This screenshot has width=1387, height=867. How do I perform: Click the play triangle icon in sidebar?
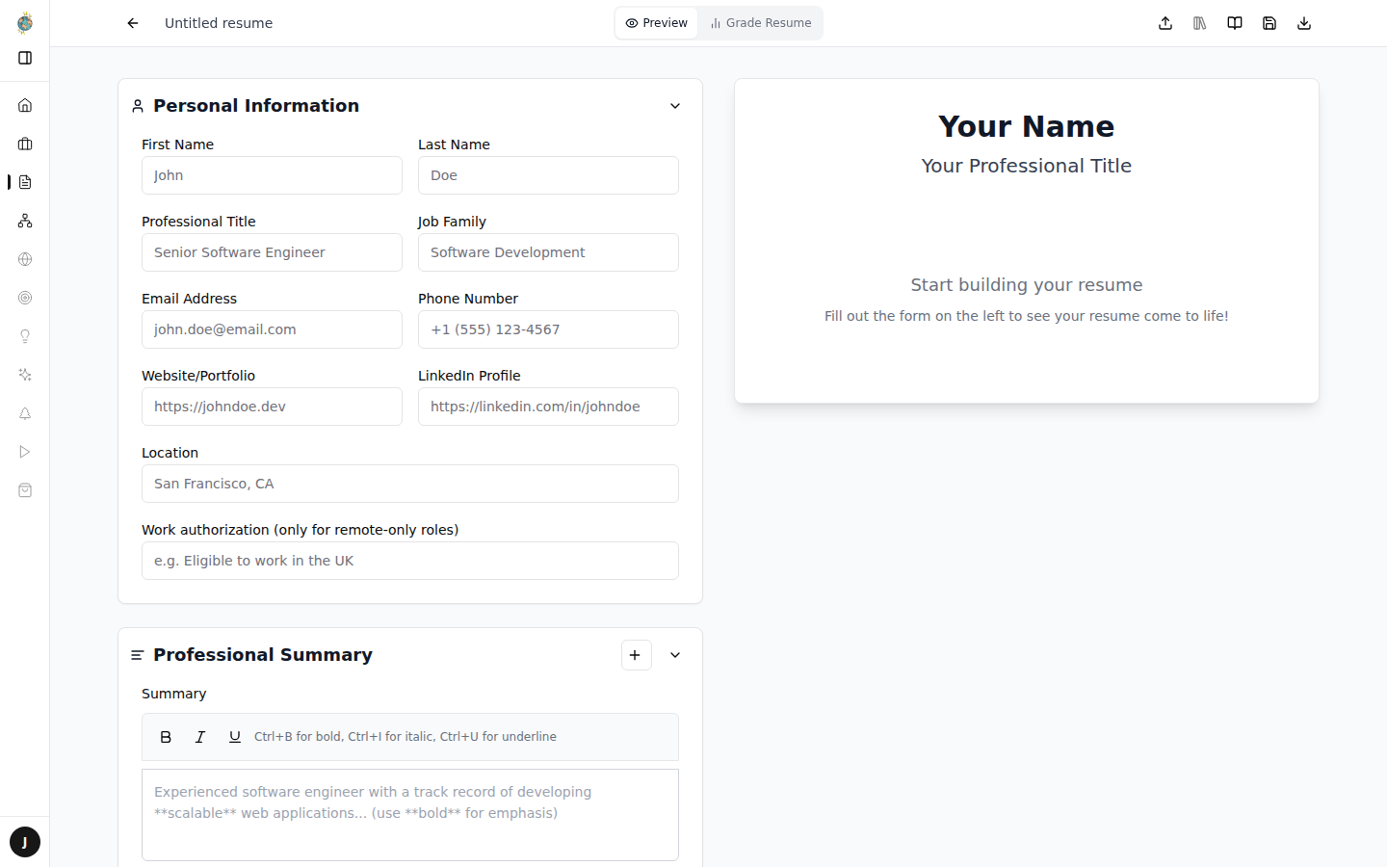point(25,452)
